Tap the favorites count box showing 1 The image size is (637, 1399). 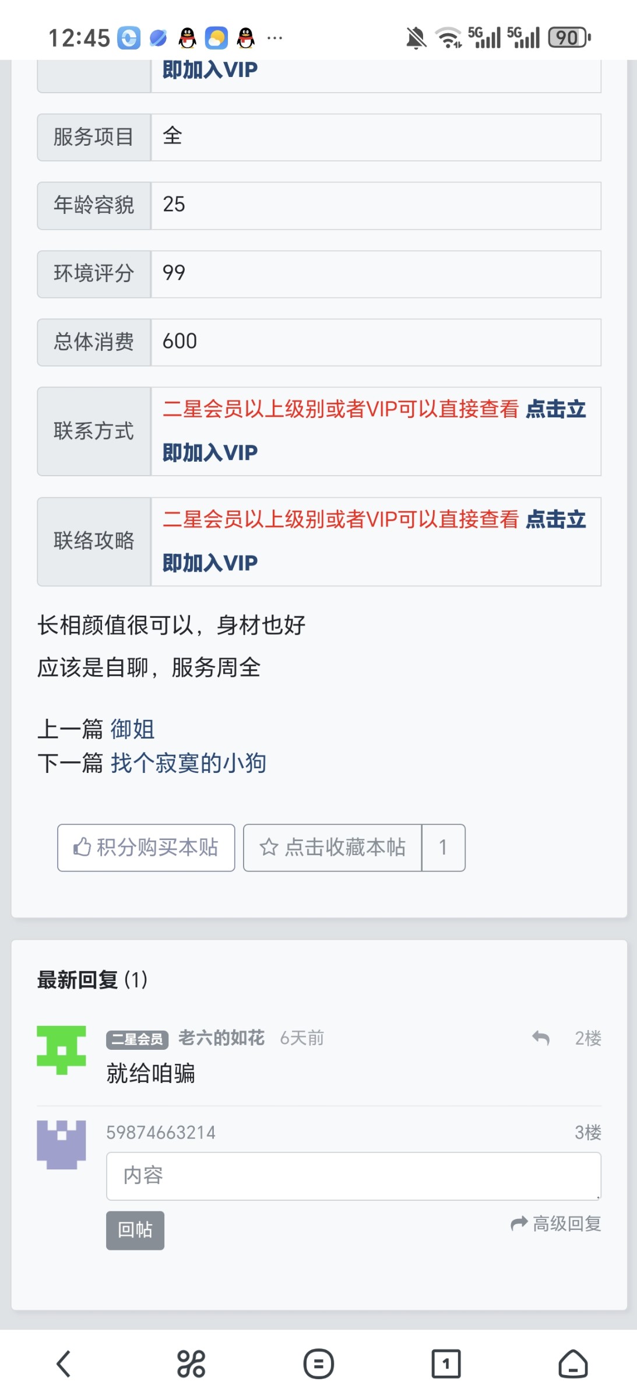click(443, 848)
